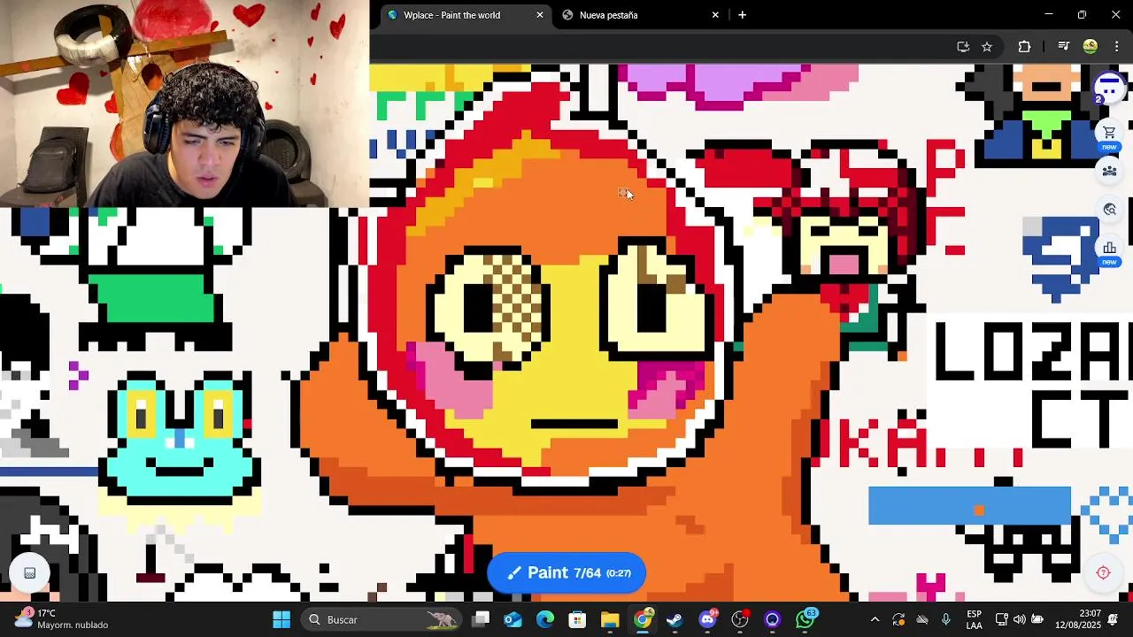Close the Wplace tab

(x=540, y=15)
